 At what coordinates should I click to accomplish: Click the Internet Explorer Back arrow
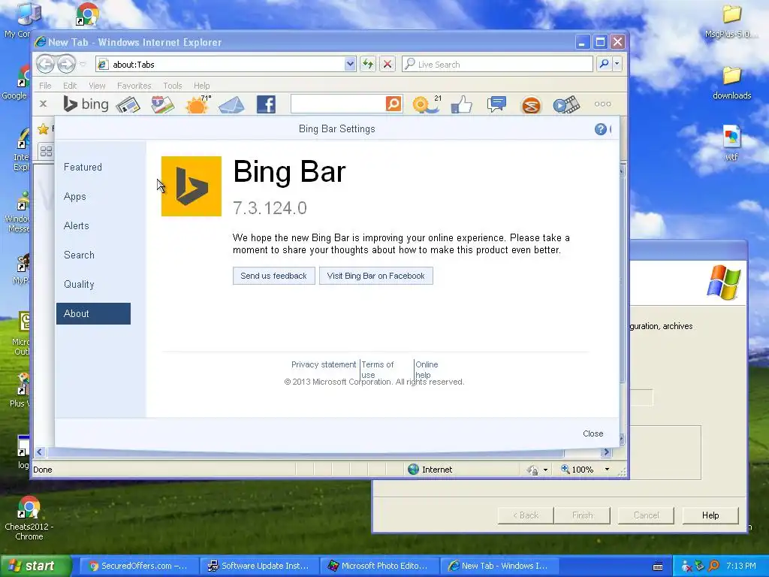(x=45, y=64)
